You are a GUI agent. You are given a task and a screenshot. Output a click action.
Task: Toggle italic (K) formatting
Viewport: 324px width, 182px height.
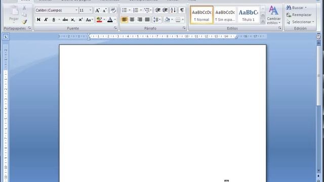pos(46,20)
